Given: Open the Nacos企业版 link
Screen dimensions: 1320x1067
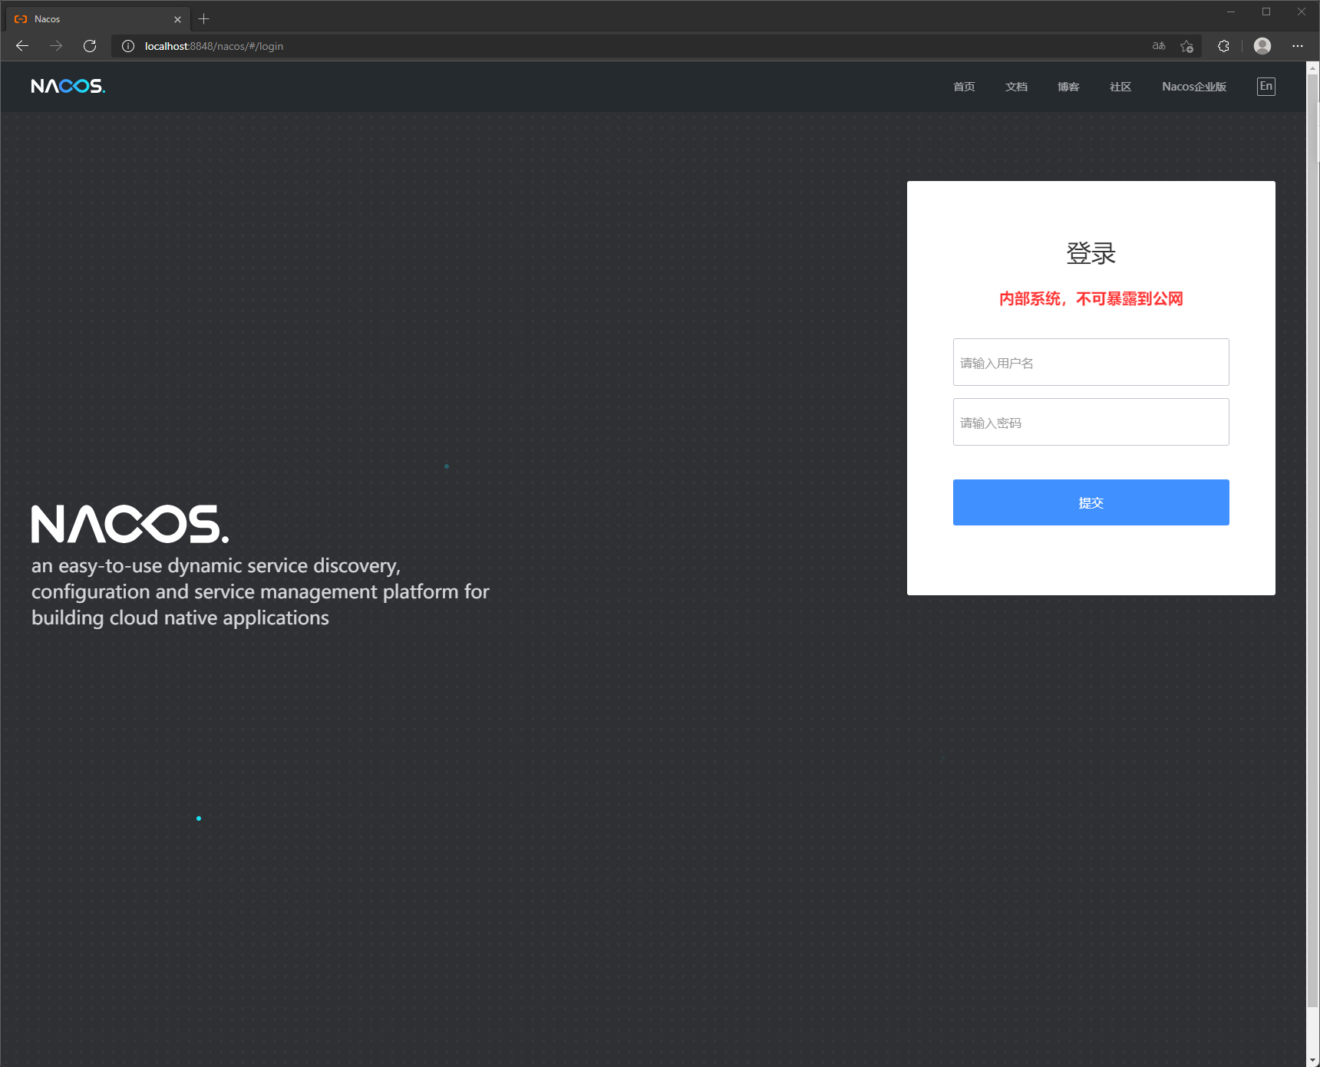Looking at the screenshot, I should (x=1194, y=87).
